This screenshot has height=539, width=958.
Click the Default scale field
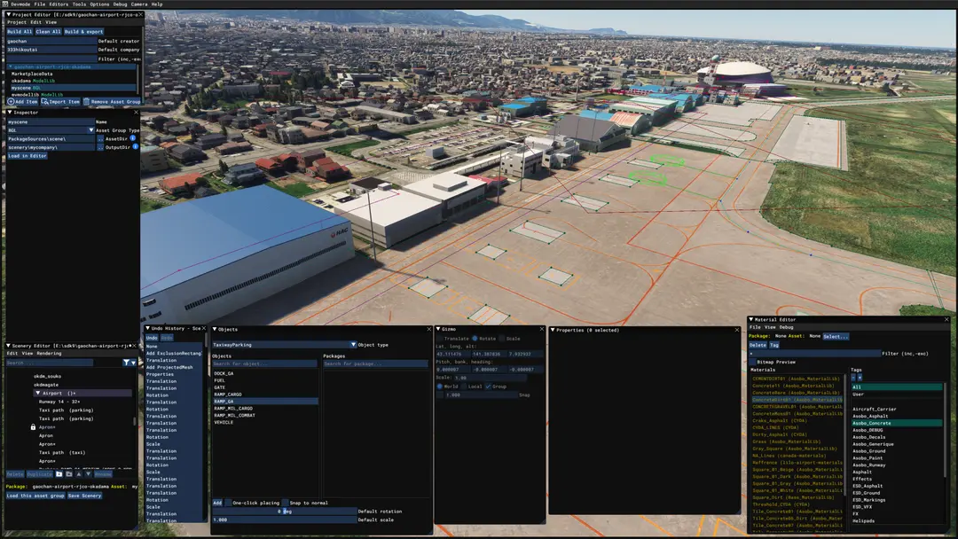pyautogui.click(x=285, y=520)
